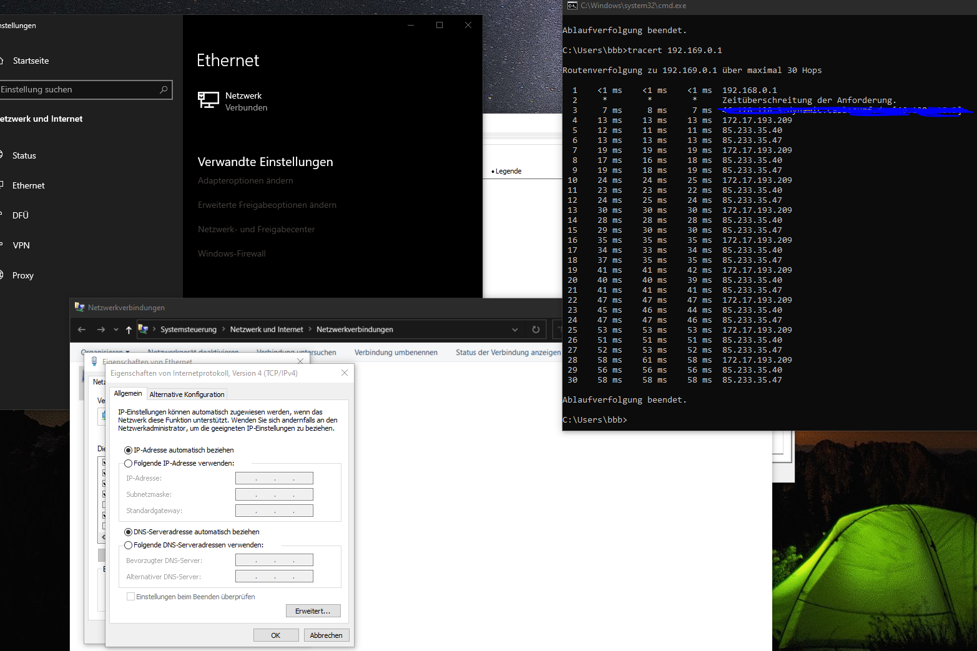Click Netzwerk und Internet breadcrumb
Image resolution: width=977 pixels, height=651 pixels.
267,330
